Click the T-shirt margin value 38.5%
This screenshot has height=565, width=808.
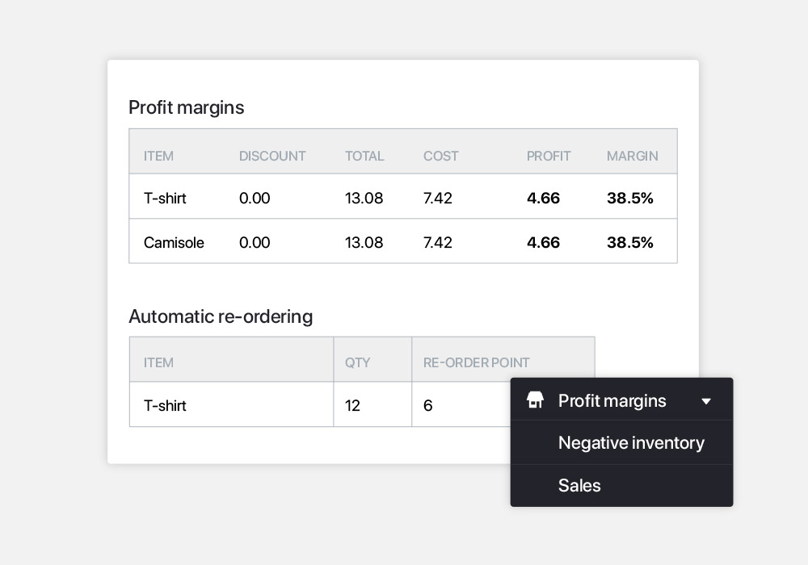(629, 198)
